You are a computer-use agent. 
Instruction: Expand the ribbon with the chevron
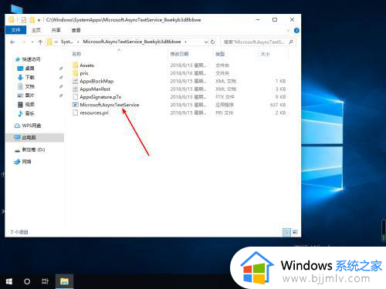click(x=288, y=31)
